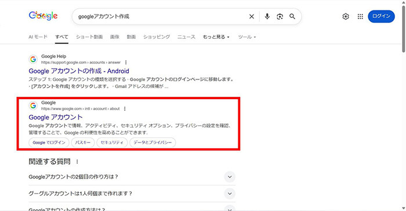Open the Google アカウント result link

(56, 117)
